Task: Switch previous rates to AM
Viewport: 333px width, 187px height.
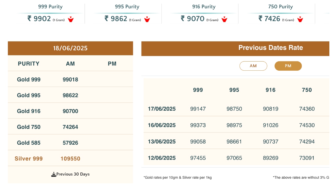Action: pos(253,66)
